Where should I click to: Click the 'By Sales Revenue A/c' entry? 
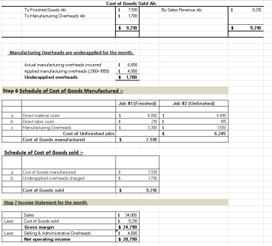coord(182,10)
